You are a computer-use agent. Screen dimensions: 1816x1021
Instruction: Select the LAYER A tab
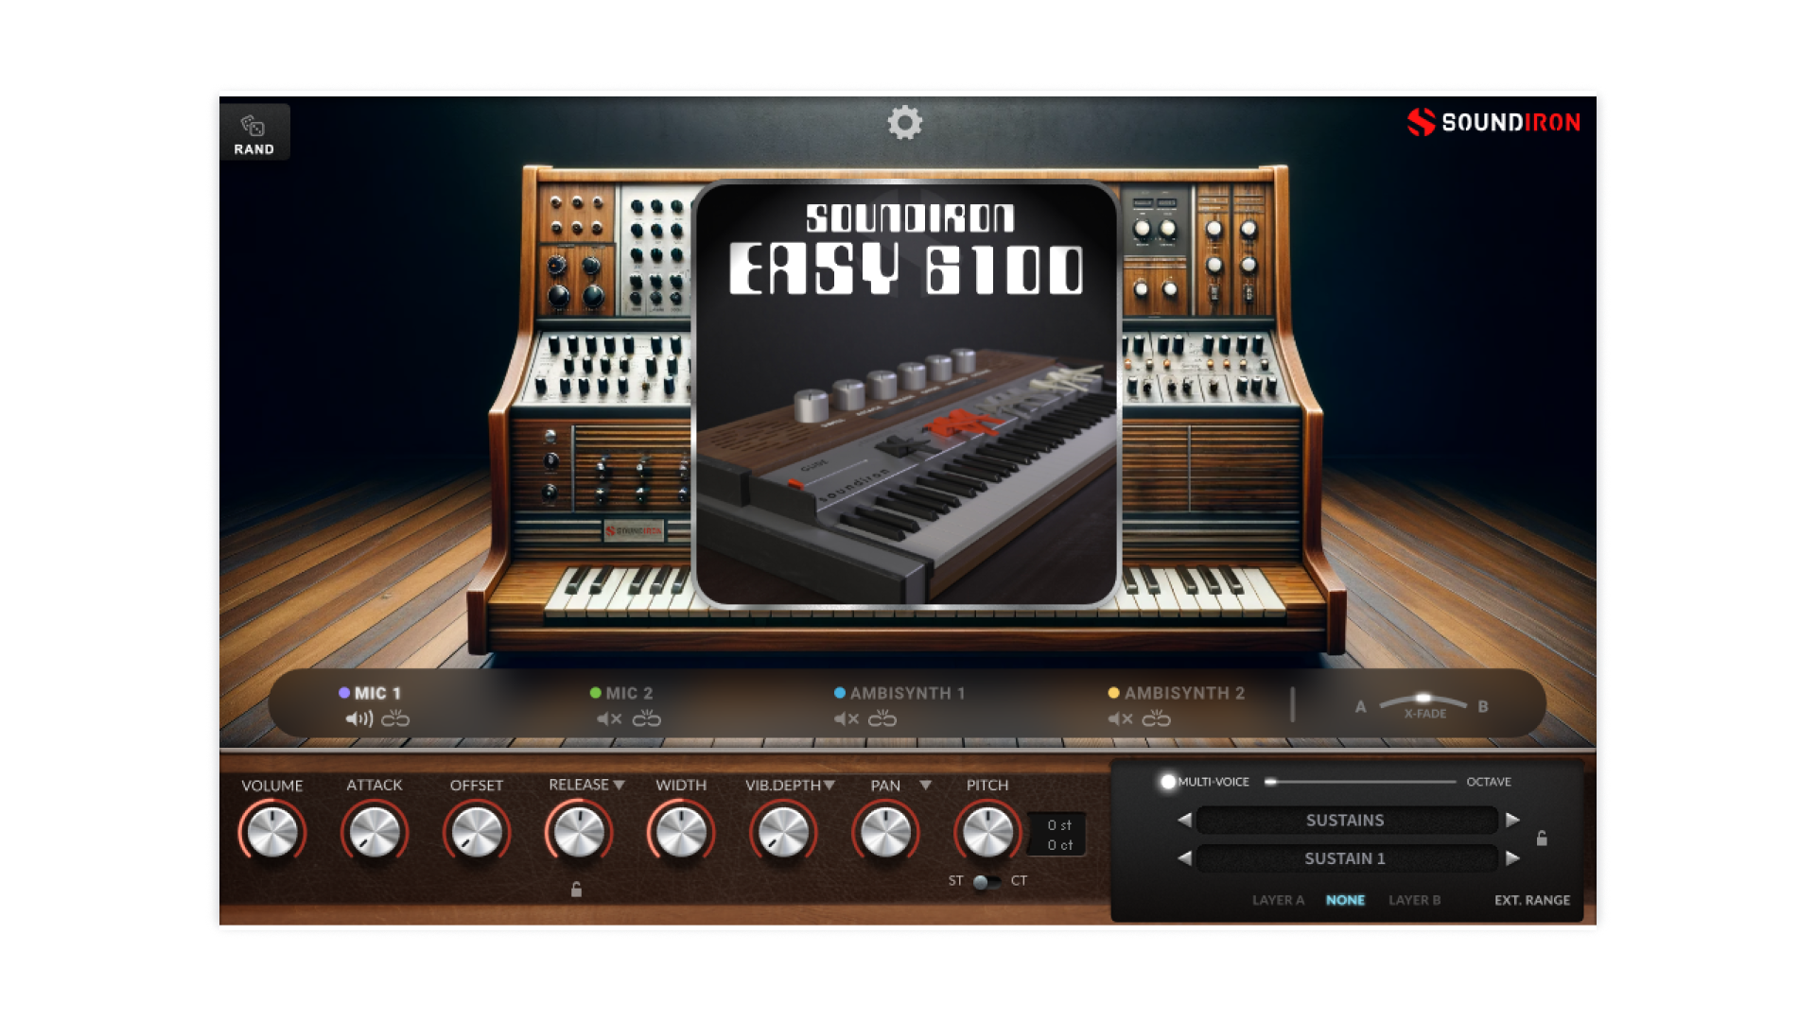coord(1278,901)
